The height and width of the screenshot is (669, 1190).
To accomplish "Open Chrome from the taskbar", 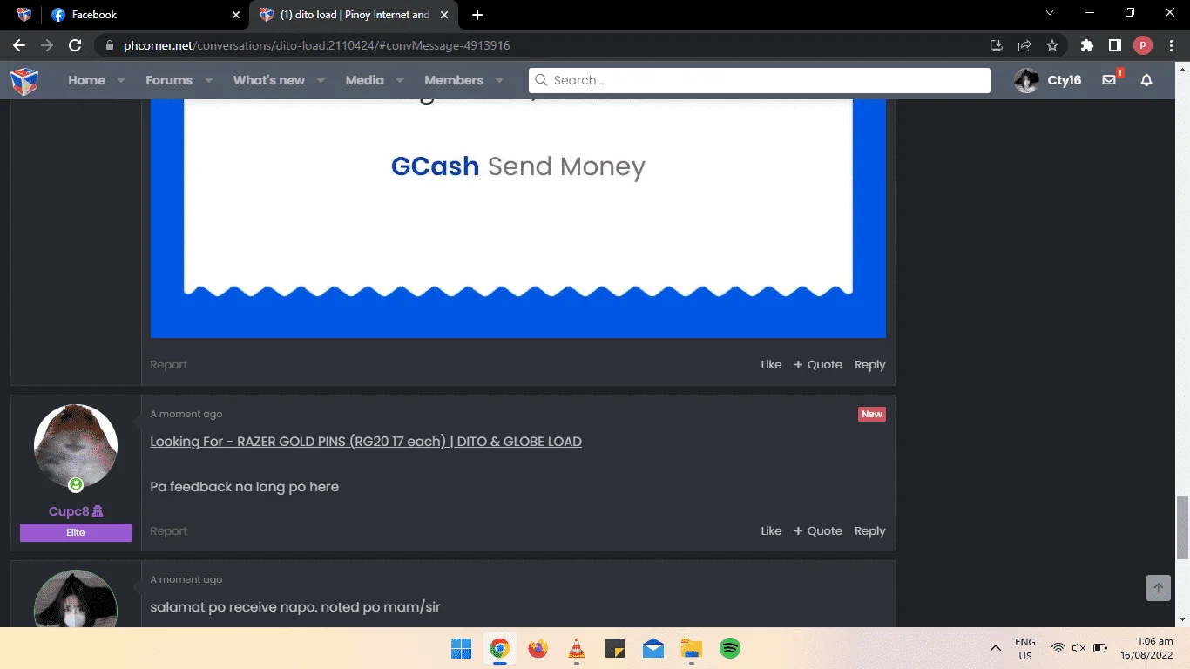I will (x=499, y=648).
